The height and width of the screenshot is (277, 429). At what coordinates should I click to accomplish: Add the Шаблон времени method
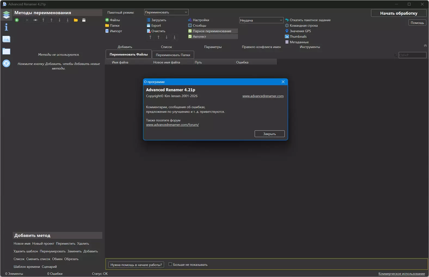(27, 267)
